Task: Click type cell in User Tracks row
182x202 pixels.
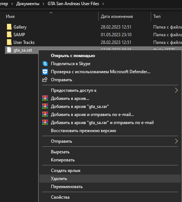Action: pyautogui.click(x=167, y=42)
